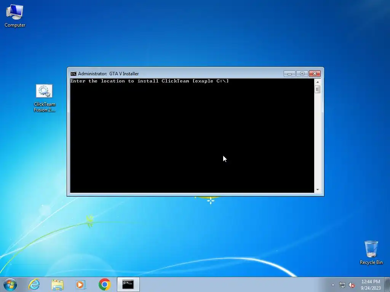Open the network status tray icon

pos(342,285)
